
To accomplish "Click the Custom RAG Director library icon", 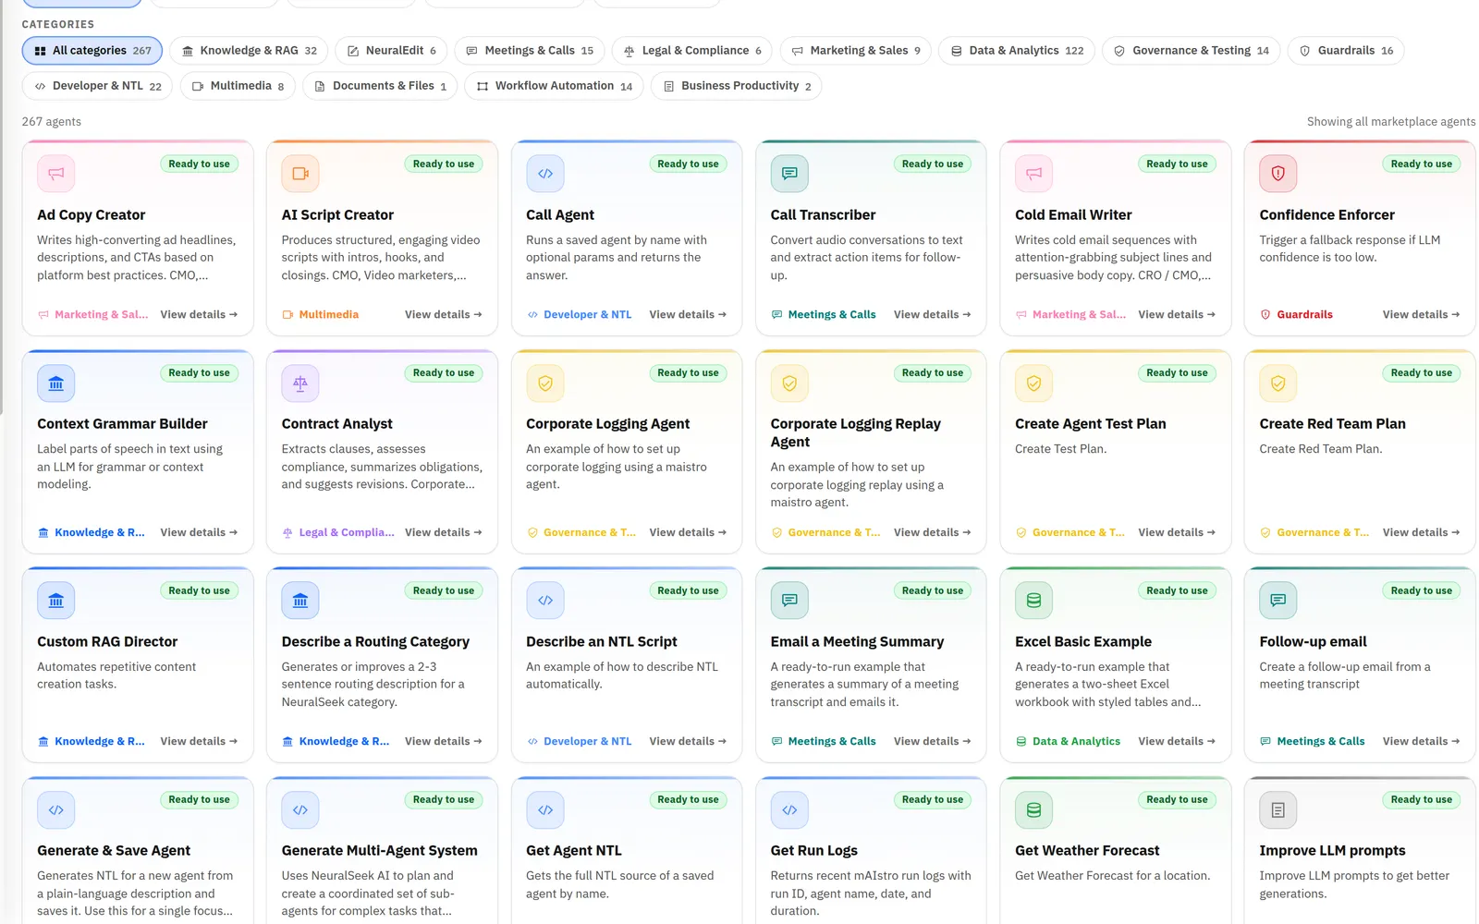I will [56, 601].
